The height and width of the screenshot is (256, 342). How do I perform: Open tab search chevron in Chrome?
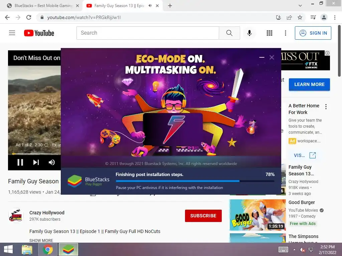tap(300, 6)
